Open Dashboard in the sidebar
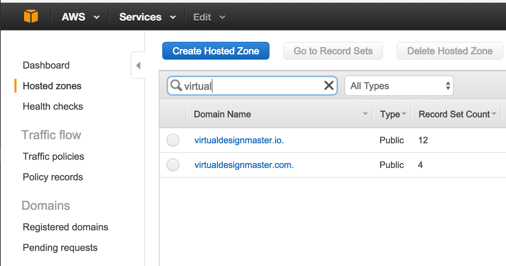The height and width of the screenshot is (266, 506). click(x=46, y=65)
